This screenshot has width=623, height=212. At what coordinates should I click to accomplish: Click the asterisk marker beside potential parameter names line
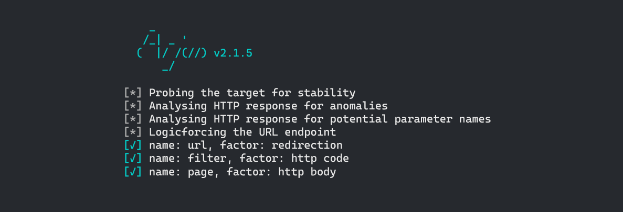(x=133, y=119)
